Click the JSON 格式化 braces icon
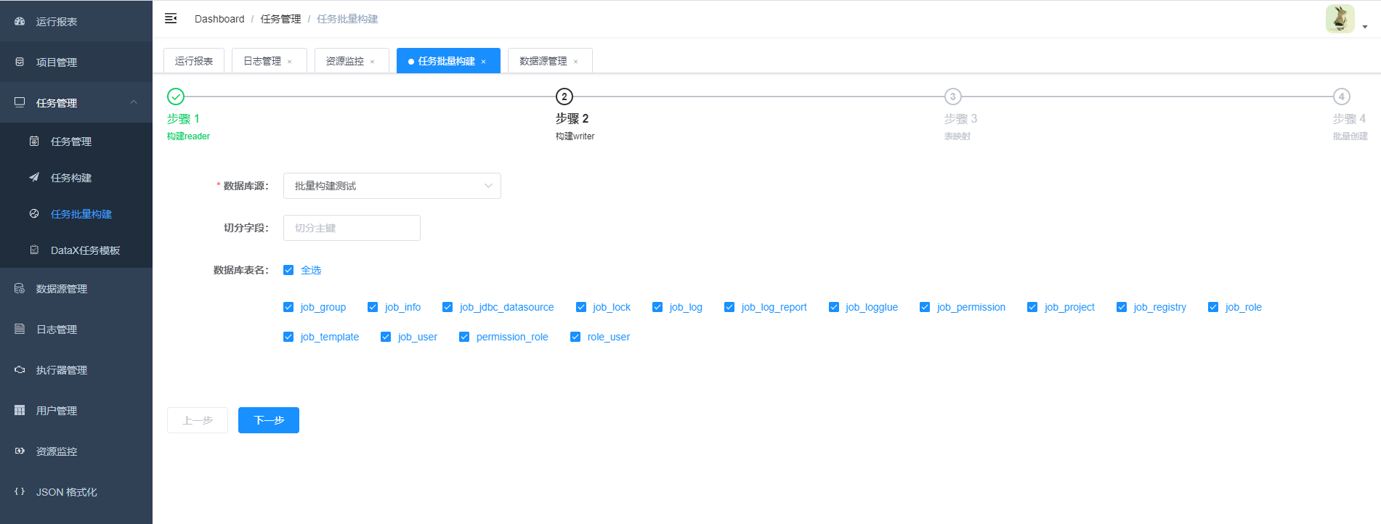Screen dimensions: 1381x524 click(x=20, y=492)
